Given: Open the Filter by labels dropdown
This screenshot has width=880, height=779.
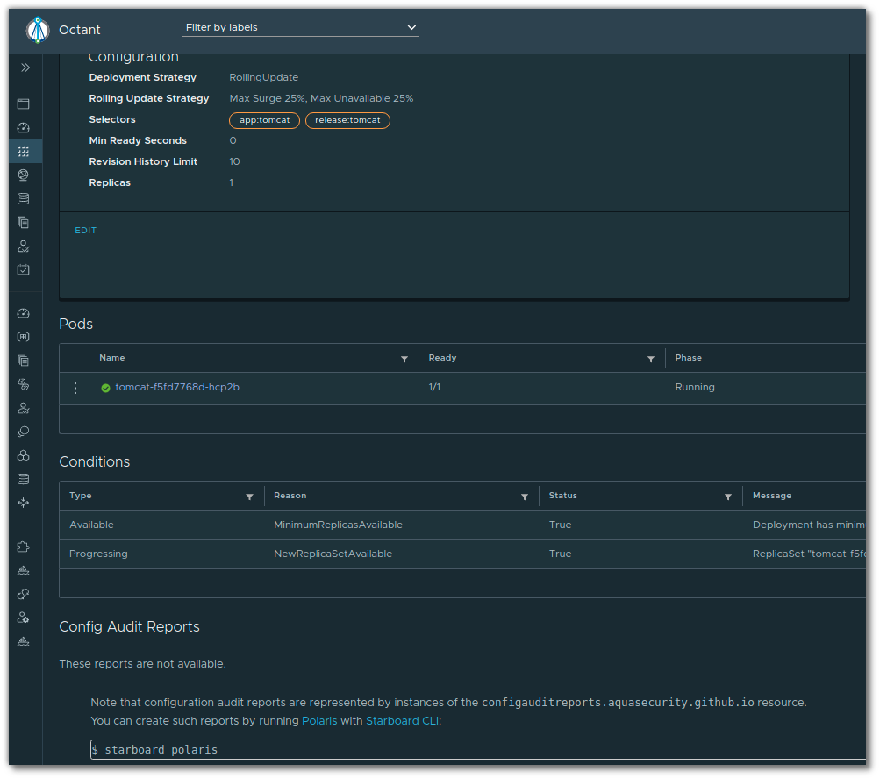Looking at the screenshot, I should click(x=300, y=27).
